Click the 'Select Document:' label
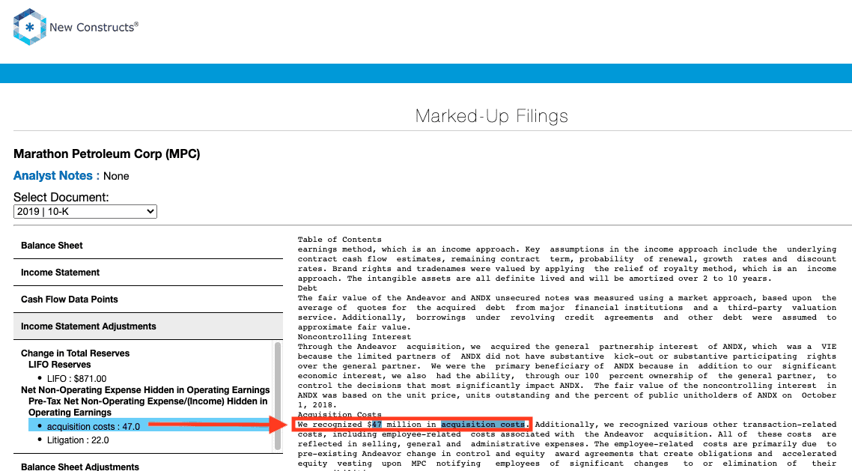This screenshot has width=852, height=471. coord(61,197)
